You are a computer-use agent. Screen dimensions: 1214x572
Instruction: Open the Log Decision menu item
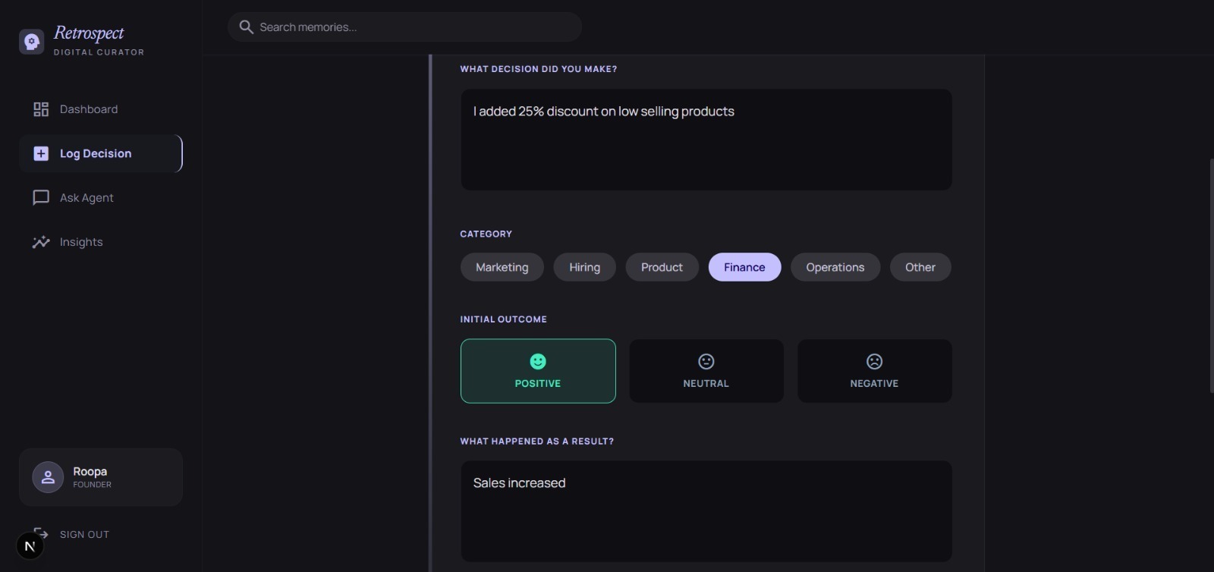(96, 154)
